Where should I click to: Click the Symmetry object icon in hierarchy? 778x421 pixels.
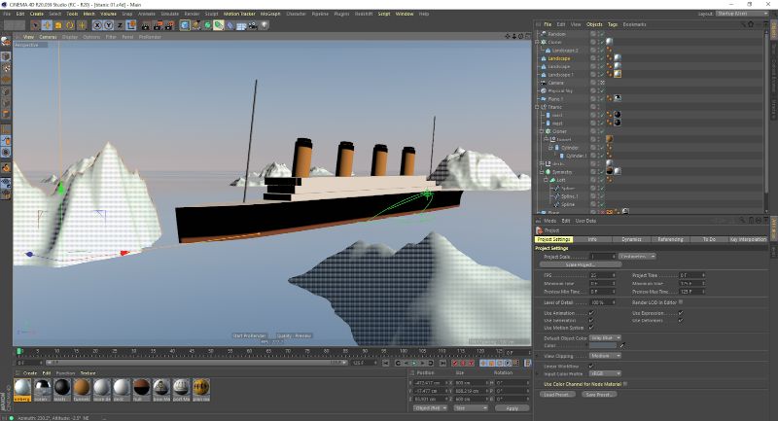(x=546, y=172)
